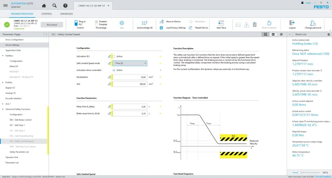Open the Safe Limited Speed mode dropdown
The image size is (332, 178).
(x=130, y=63)
